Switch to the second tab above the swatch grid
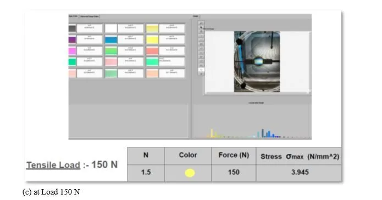382x200 pixels. click(x=90, y=16)
